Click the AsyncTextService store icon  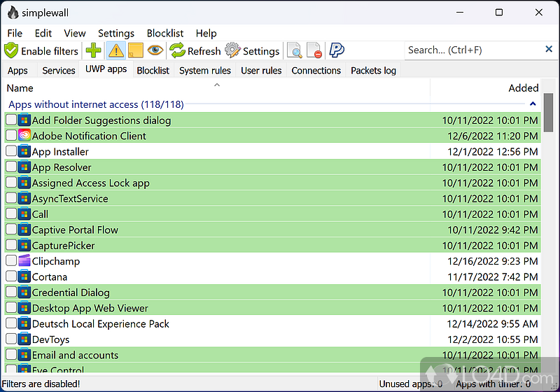coord(24,198)
